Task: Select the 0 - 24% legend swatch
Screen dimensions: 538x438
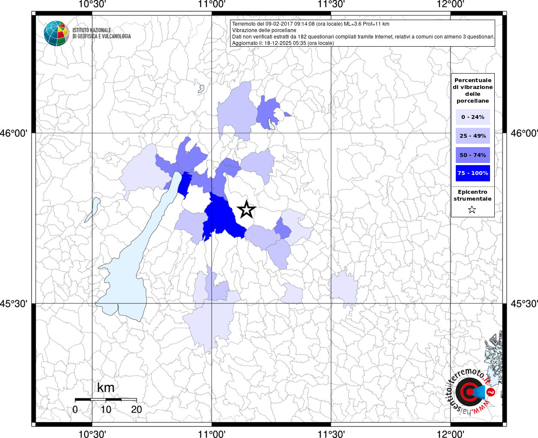Action: (x=472, y=117)
